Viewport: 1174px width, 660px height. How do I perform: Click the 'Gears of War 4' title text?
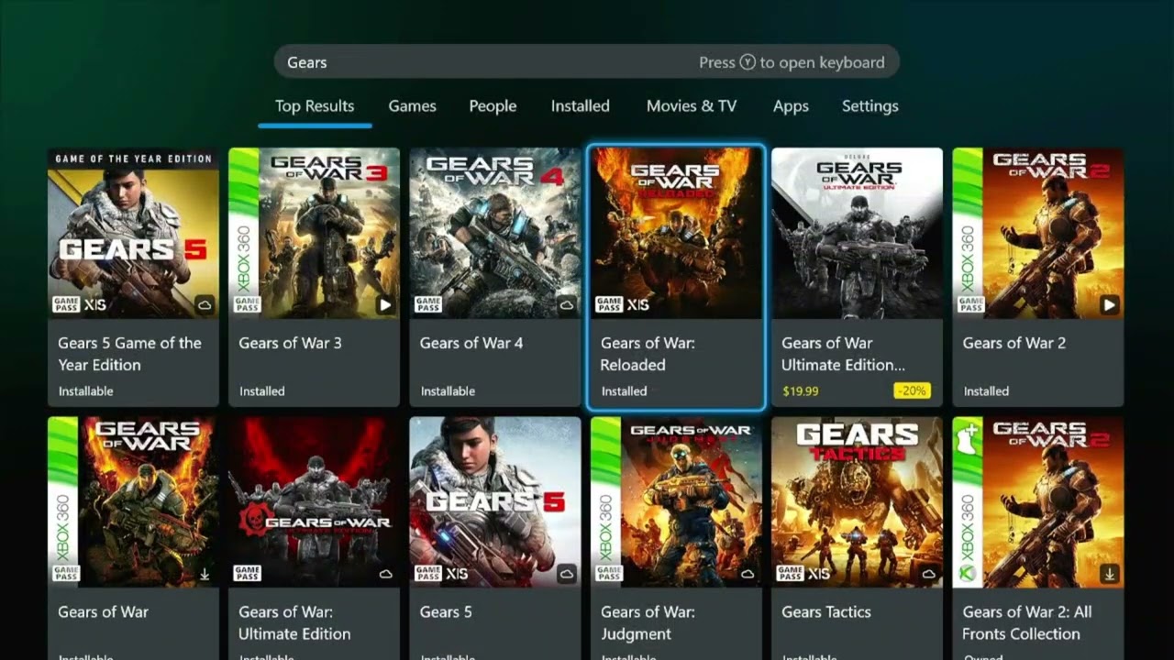(x=471, y=343)
